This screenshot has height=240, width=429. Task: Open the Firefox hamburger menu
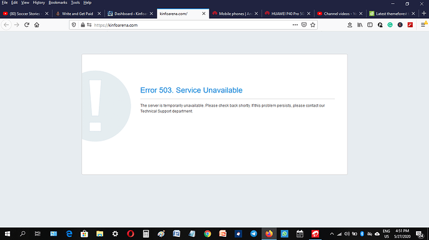click(x=423, y=25)
